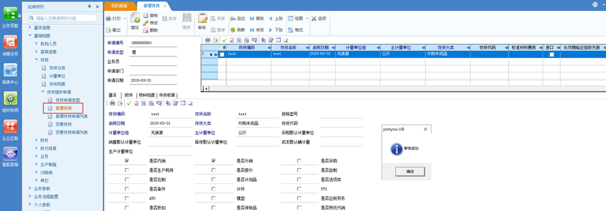
Task: Click the grid horizontal scrollbar left arrow
Action: coord(206,89)
